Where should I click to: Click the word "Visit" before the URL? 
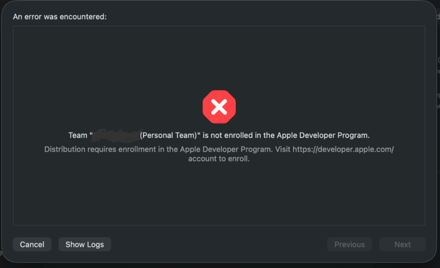(282, 149)
